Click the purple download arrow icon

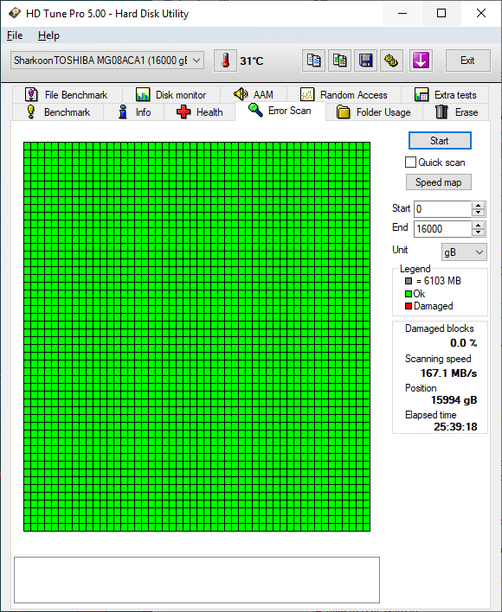tap(421, 61)
